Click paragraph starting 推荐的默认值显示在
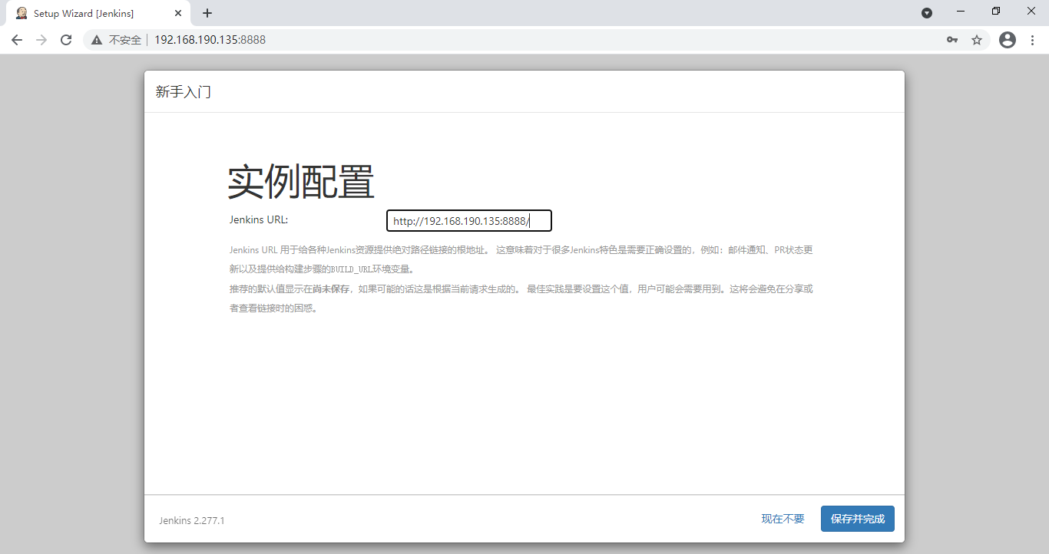Screen dimensions: 1049x554 [521, 298]
